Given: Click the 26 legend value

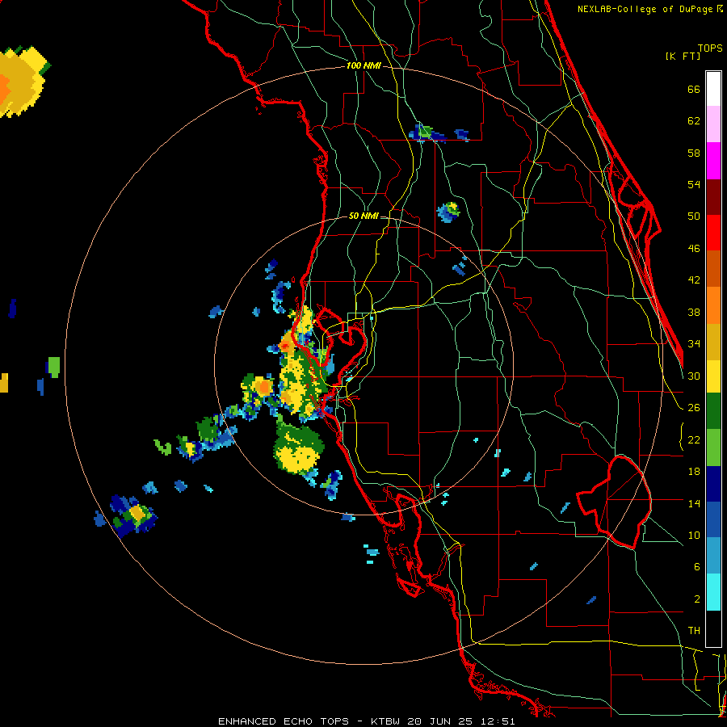Looking at the screenshot, I should click(694, 408).
